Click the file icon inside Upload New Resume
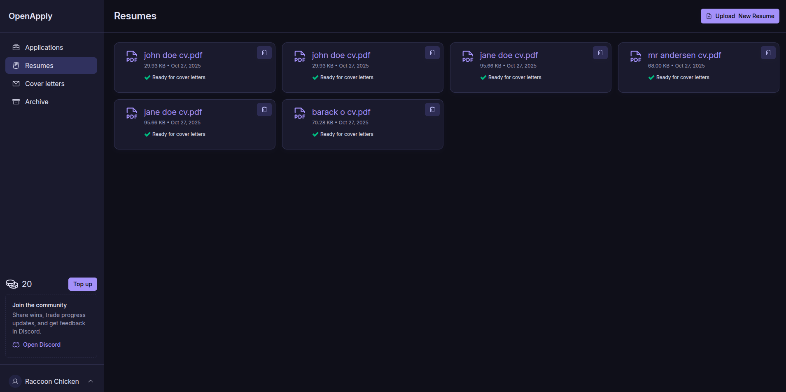Viewport: 786px width, 392px height. click(709, 16)
